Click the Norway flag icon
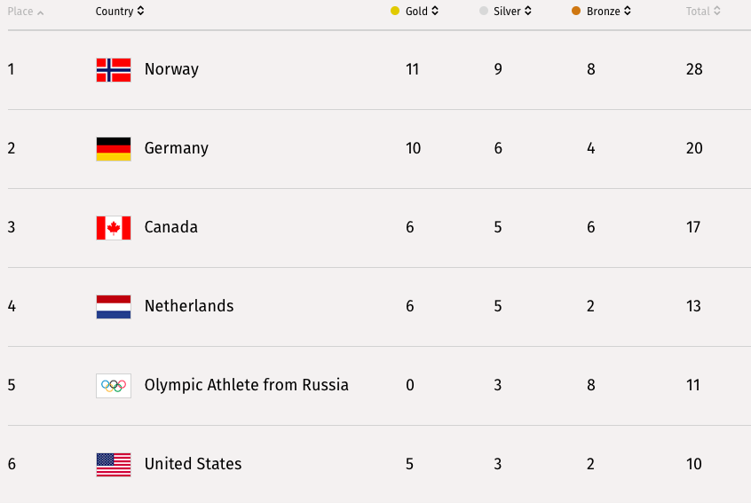This screenshot has height=503, width=751. pos(114,69)
